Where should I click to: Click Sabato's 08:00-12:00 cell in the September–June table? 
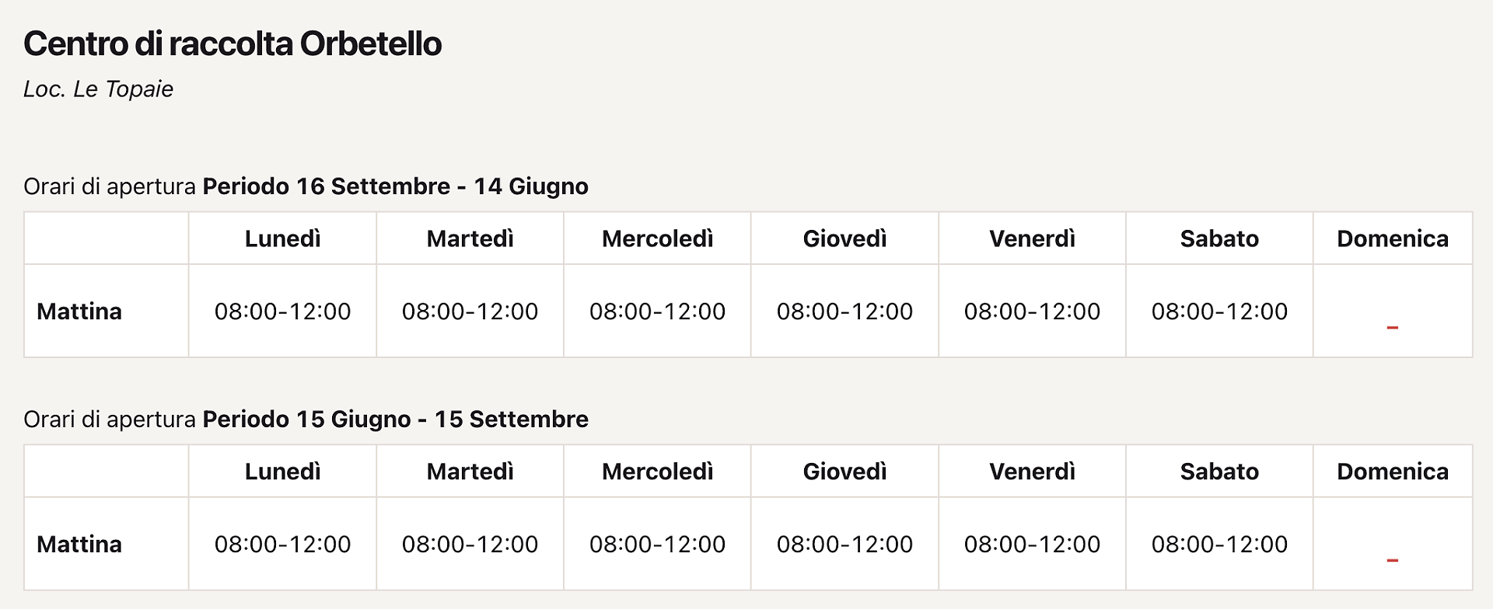click(1219, 311)
